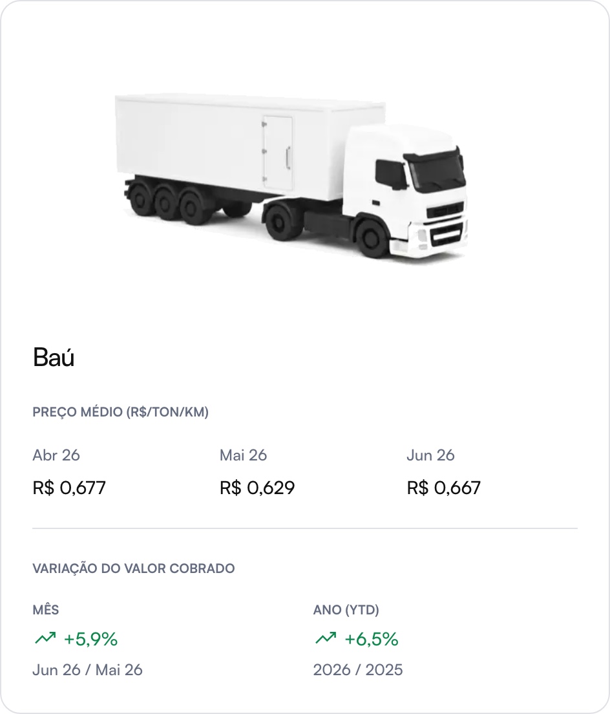Select the +6,5% yearly variation value

pyautogui.click(x=372, y=639)
